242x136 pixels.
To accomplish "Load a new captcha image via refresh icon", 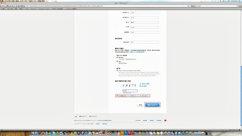I will pyautogui.click(x=140, y=84).
